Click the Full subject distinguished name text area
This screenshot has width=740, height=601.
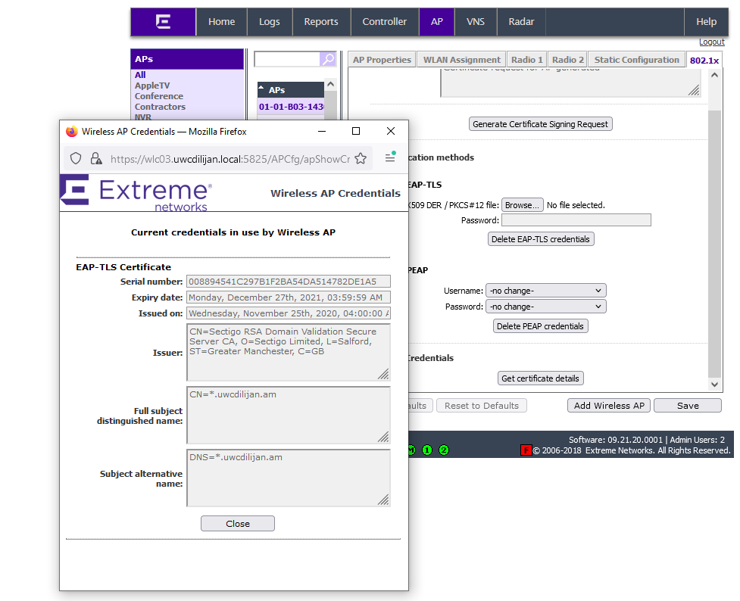[289, 415]
